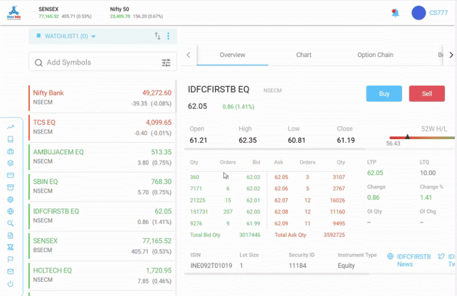Click the trending chart icon in sidebar
Screen dimensions: 457x296
(x=10, y=127)
